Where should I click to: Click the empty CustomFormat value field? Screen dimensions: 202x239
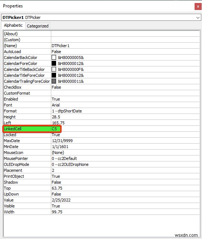(125, 93)
